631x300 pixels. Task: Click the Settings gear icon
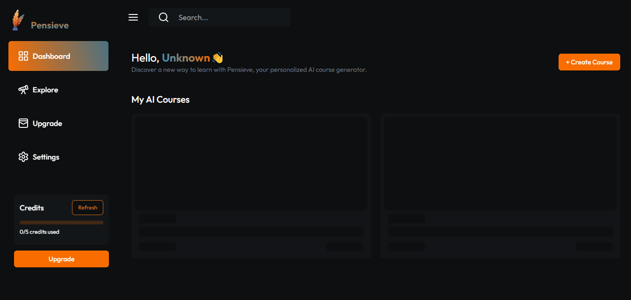pos(23,157)
